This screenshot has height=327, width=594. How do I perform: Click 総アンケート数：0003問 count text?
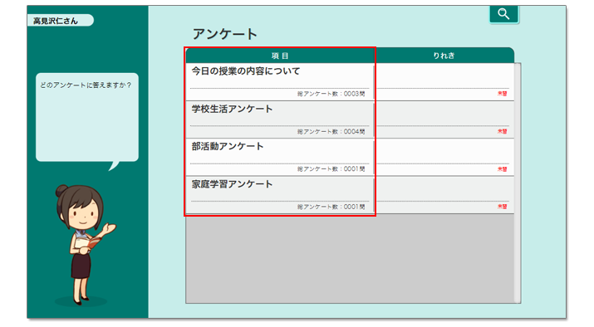point(331,94)
